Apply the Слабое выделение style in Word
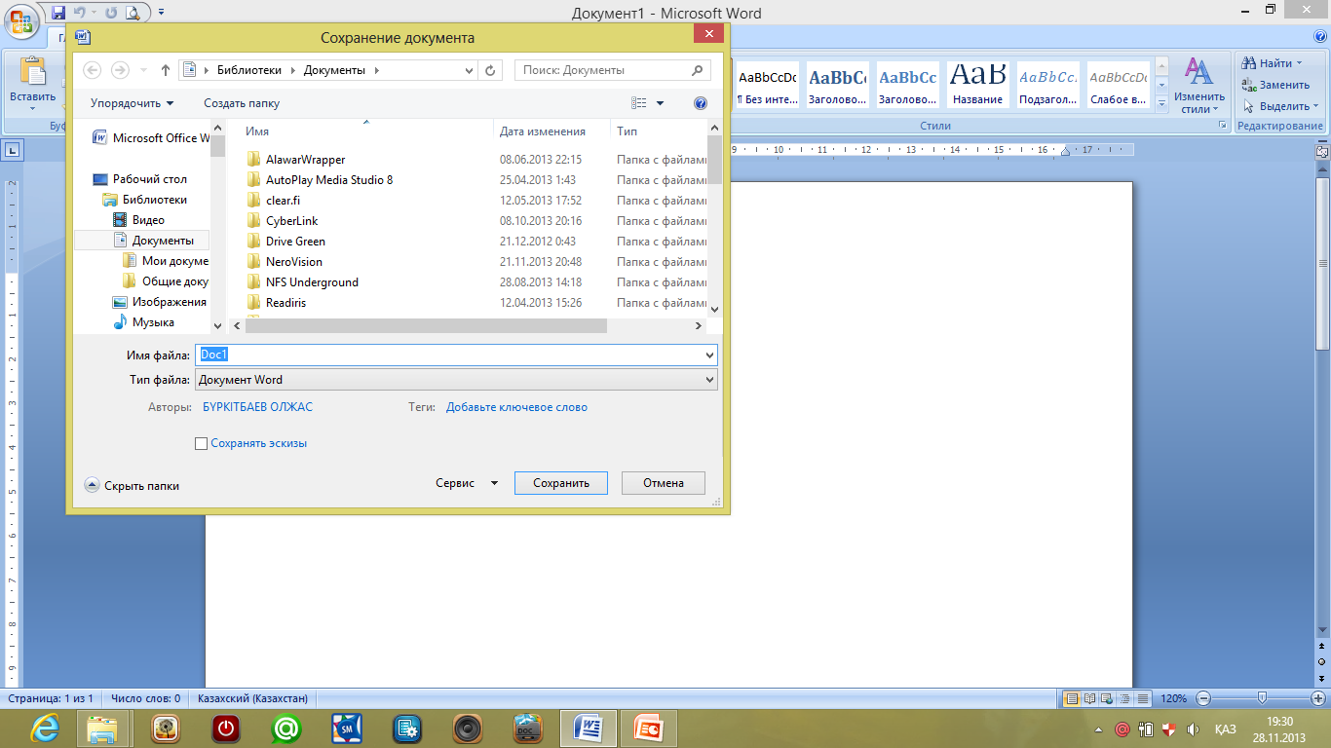 [x=1118, y=85]
